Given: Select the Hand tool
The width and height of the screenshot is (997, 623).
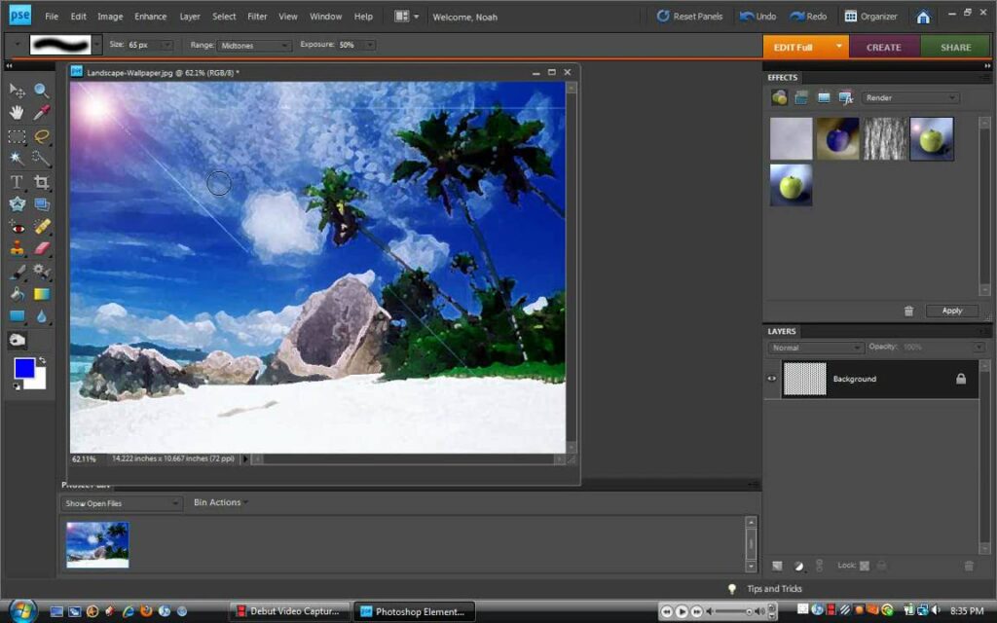Looking at the screenshot, I should tap(17, 113).
